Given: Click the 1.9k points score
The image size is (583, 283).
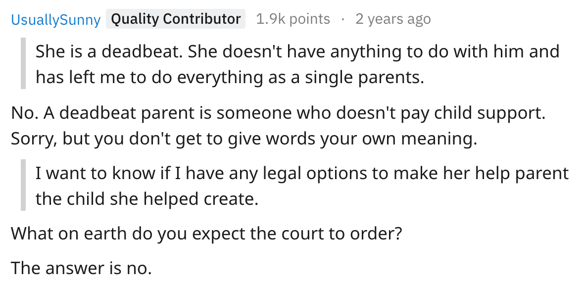Looking at the screenshot, I should [x=293, y=19].
